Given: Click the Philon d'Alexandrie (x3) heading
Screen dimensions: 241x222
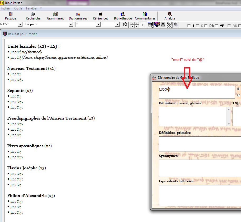Looking at the screenshot, I should (31, 196).
